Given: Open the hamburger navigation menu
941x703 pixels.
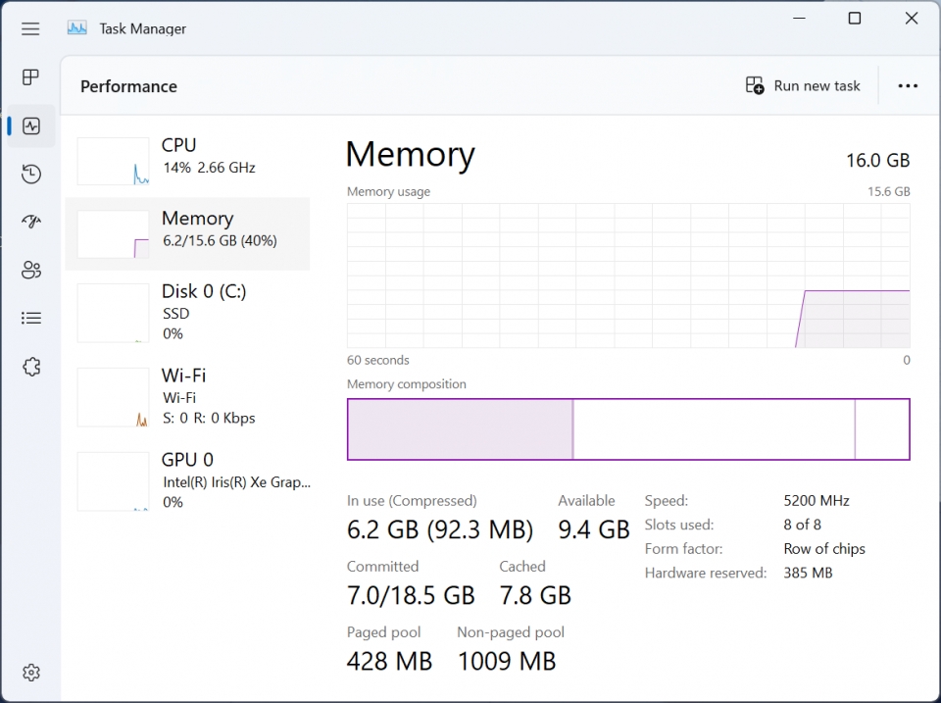Looking at the screenshot, I should (30, 28).
